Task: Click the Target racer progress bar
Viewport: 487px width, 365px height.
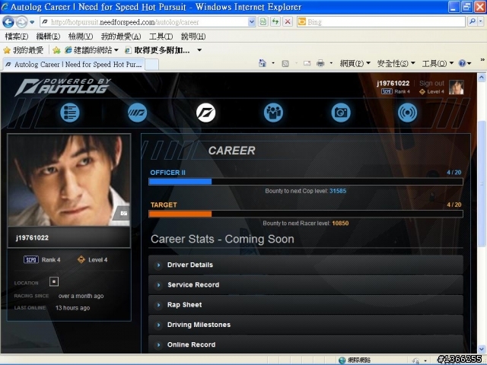Action: point(306,214)
